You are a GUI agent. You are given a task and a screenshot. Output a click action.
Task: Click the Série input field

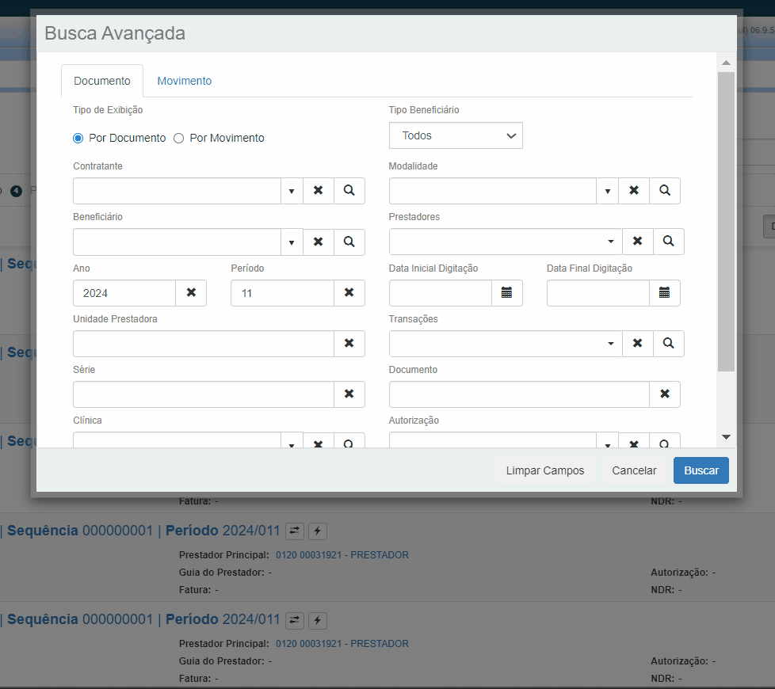[204, 394]
